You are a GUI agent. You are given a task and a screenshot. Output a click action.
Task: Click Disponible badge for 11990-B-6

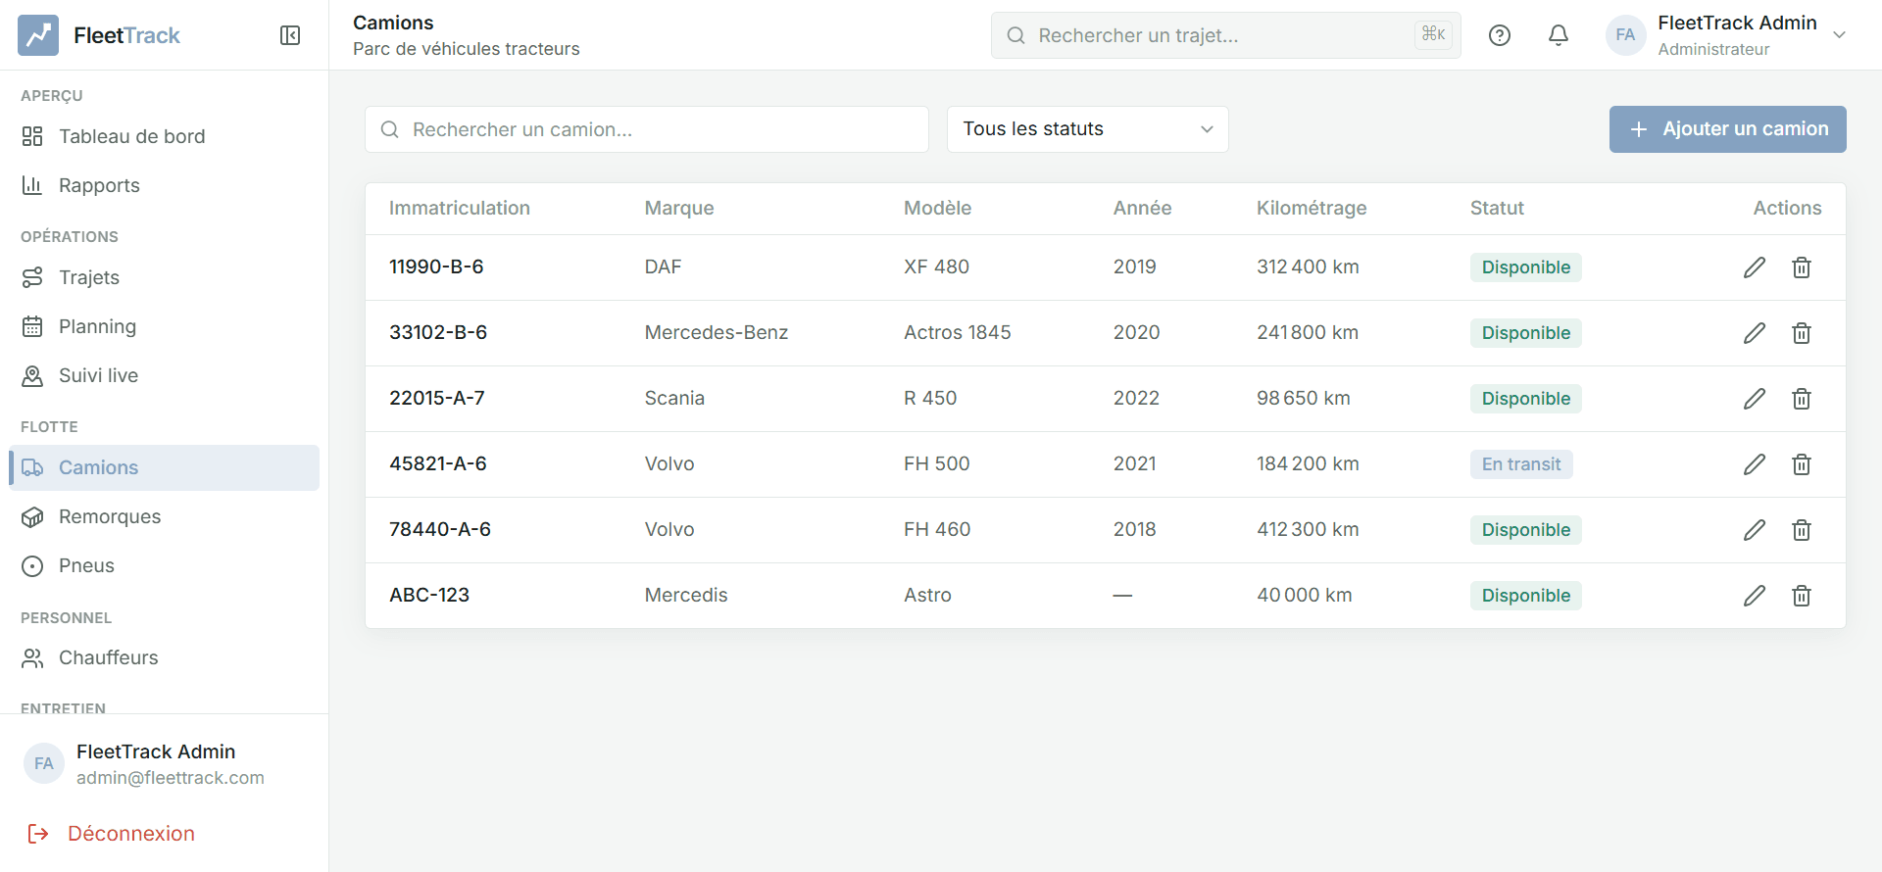point(1526,267)
